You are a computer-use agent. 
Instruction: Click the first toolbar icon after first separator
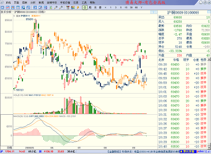click(x=35, y=7)
